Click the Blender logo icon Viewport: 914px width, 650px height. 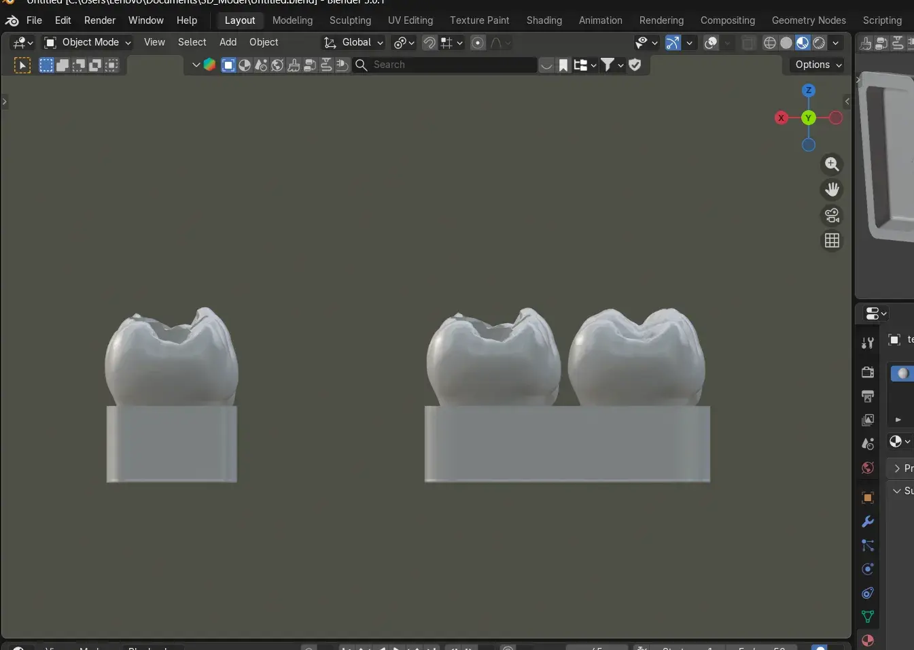(x=12, y=20)
